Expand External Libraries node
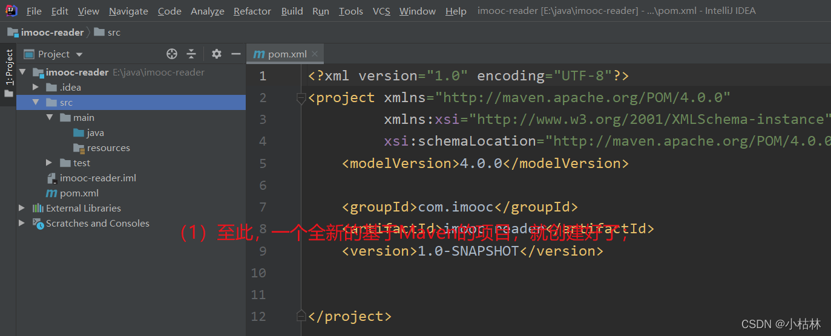This screenshot has width=831, height=336. (x=22, y=208)
